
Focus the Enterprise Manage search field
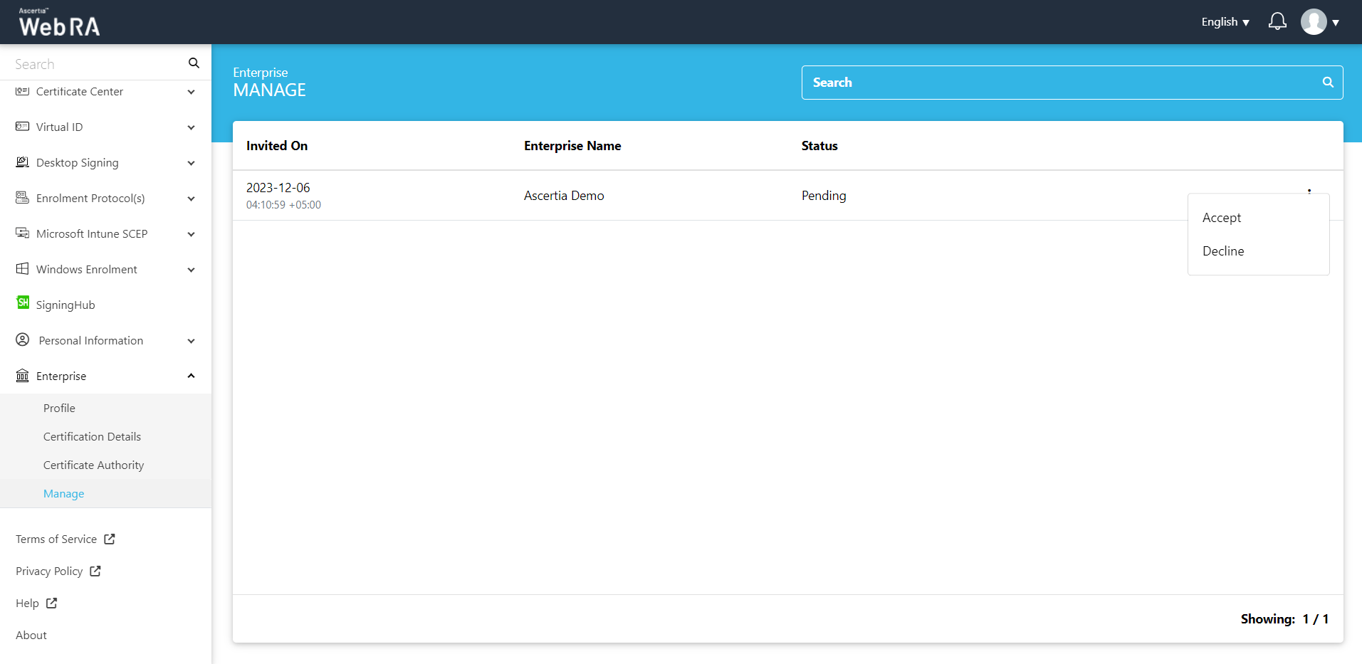pyautogui.click(x=1061, y=83)
